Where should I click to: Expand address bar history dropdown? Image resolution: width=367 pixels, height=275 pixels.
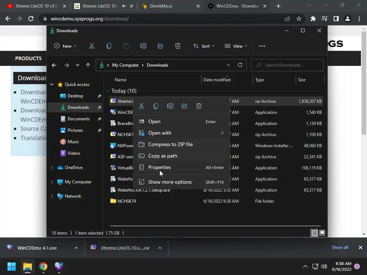click(x=228, y=65)
